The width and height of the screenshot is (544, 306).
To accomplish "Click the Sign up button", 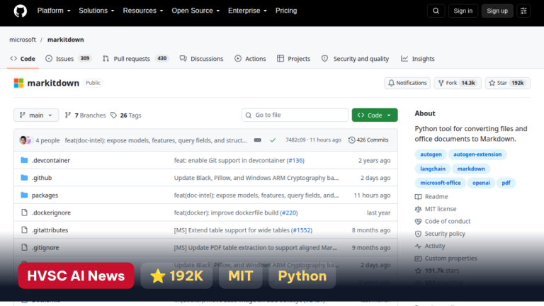I will point(497,11).
